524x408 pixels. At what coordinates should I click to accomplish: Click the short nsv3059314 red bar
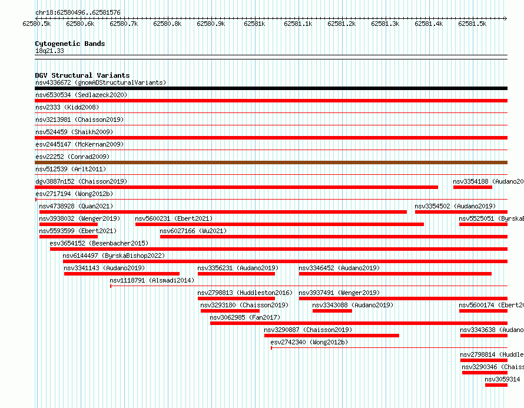pos(496,385)
